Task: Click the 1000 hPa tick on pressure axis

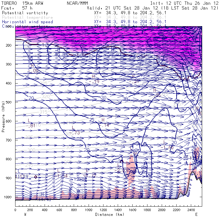Action: [7, 197]
